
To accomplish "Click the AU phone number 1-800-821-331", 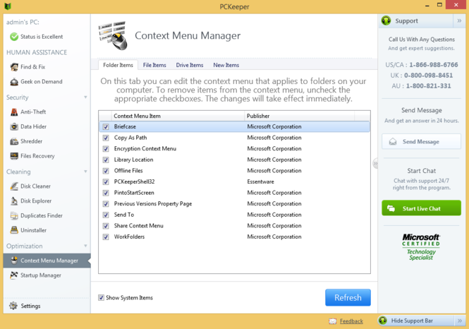I will (428, 86).
